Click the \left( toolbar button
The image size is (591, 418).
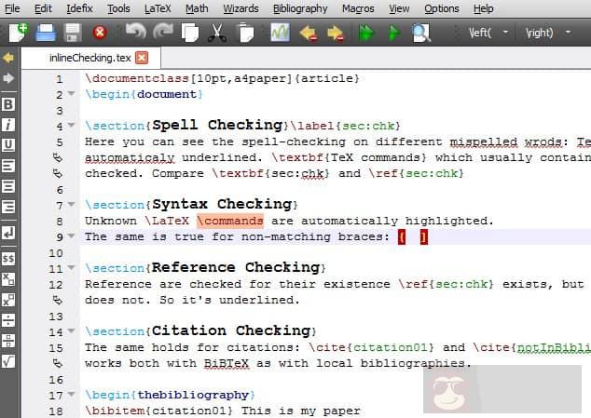pyautogui.click(x=480, y=33)
